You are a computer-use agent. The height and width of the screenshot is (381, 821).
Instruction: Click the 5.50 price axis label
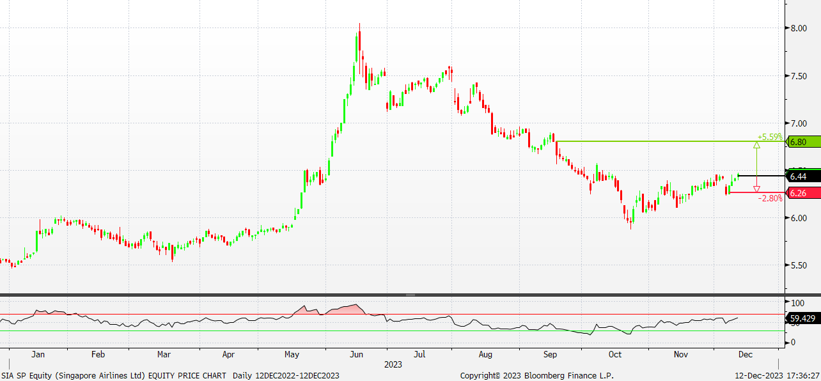click(799, 265)
